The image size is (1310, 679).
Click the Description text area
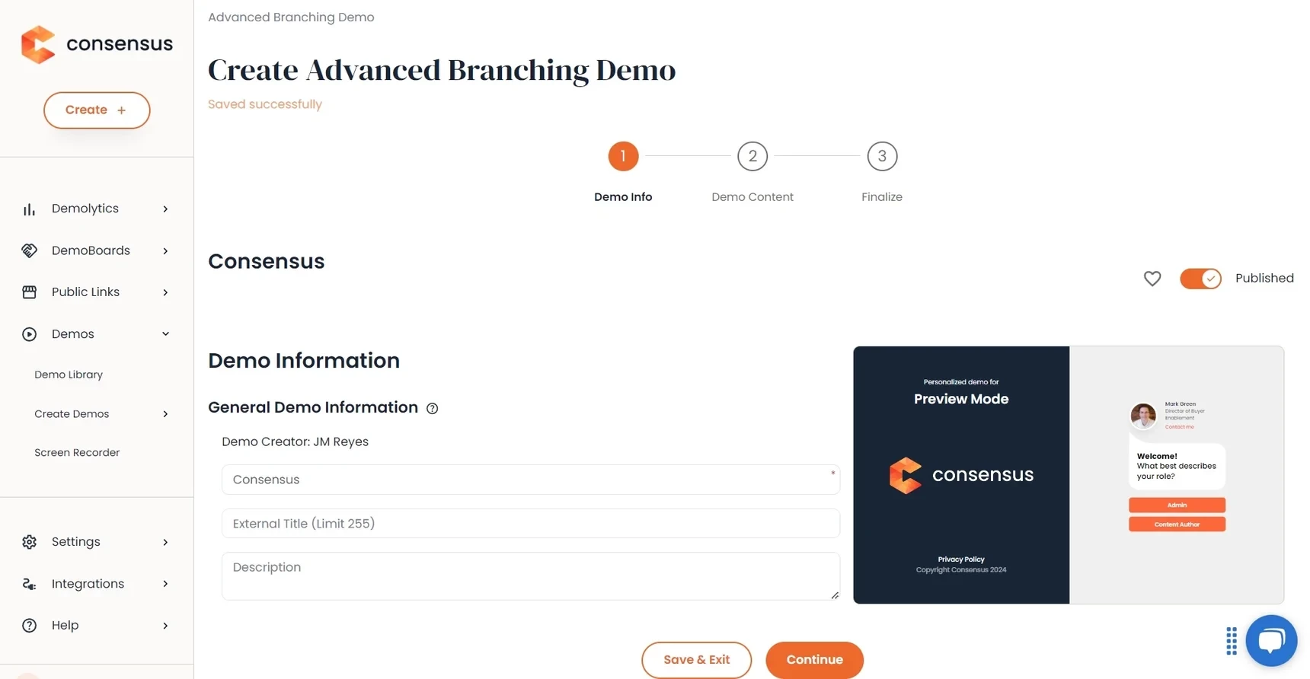pos(531,576)
